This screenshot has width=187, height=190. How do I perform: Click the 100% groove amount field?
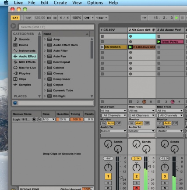click(x=77, y=18)
